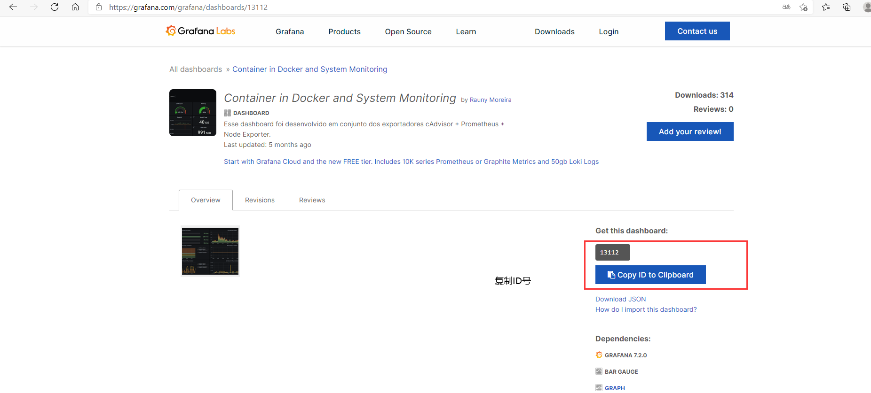This screenshot has width=871, height=393.
Task: Open author Rauny Moreira's profile
Action: tap(491, 100)
